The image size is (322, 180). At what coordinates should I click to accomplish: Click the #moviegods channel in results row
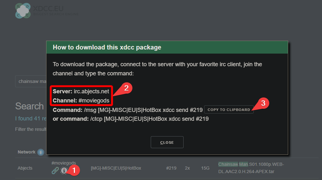tap(64, 163)
